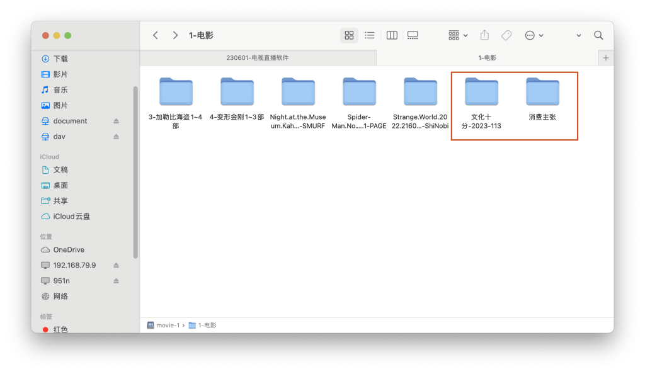The width and height of the screenshot is (645, 374).
Task: Click the Share toolbar icon
Action: [x=484, y=35]
